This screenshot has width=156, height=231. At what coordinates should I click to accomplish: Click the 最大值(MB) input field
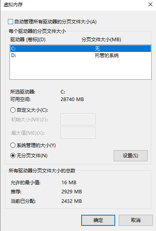(x=78, y=133)
